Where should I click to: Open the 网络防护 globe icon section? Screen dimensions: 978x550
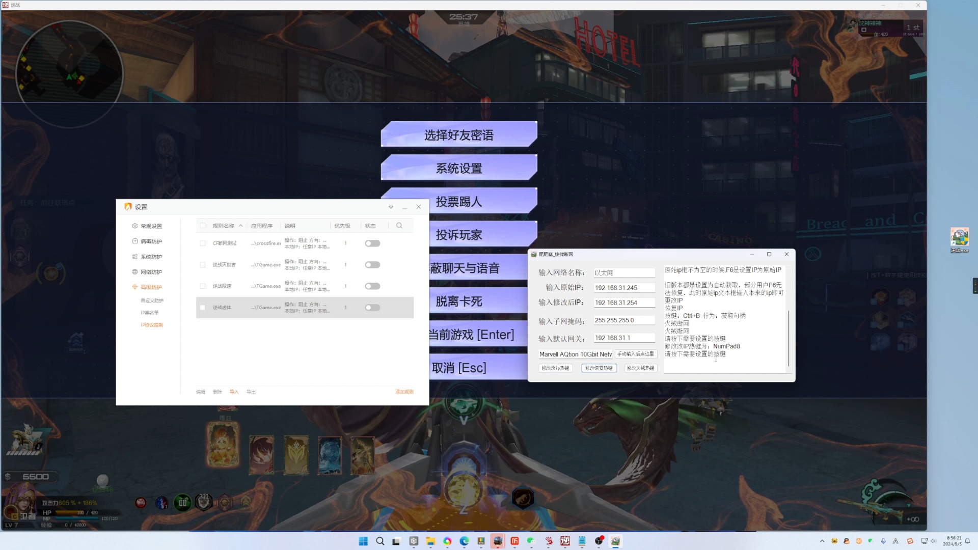[135, 272]
